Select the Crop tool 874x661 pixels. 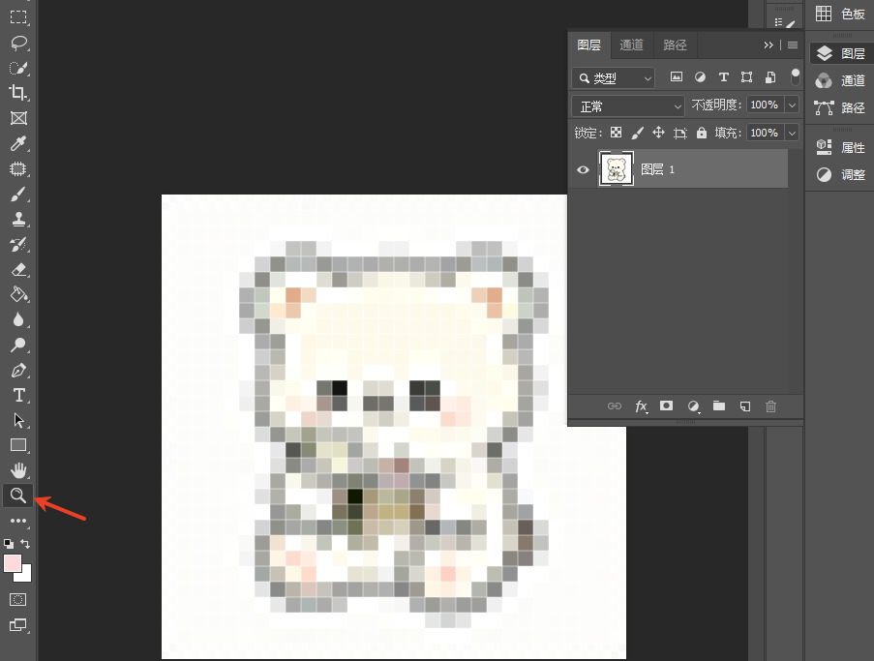18,93
